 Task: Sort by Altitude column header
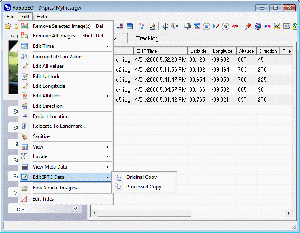pos(246,51)
